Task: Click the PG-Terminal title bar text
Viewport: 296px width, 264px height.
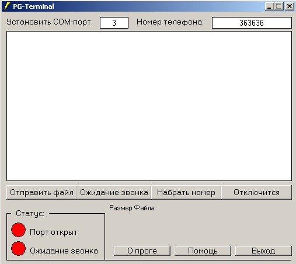Action: (x=33, y=6)
